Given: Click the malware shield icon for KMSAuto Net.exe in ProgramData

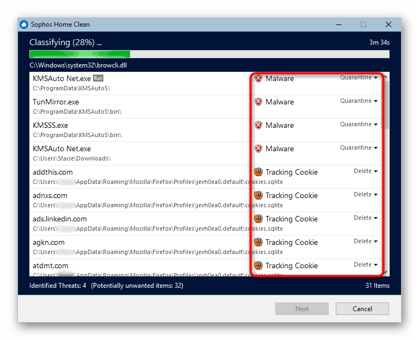Looking at the screenshot, I should [258, 78].
